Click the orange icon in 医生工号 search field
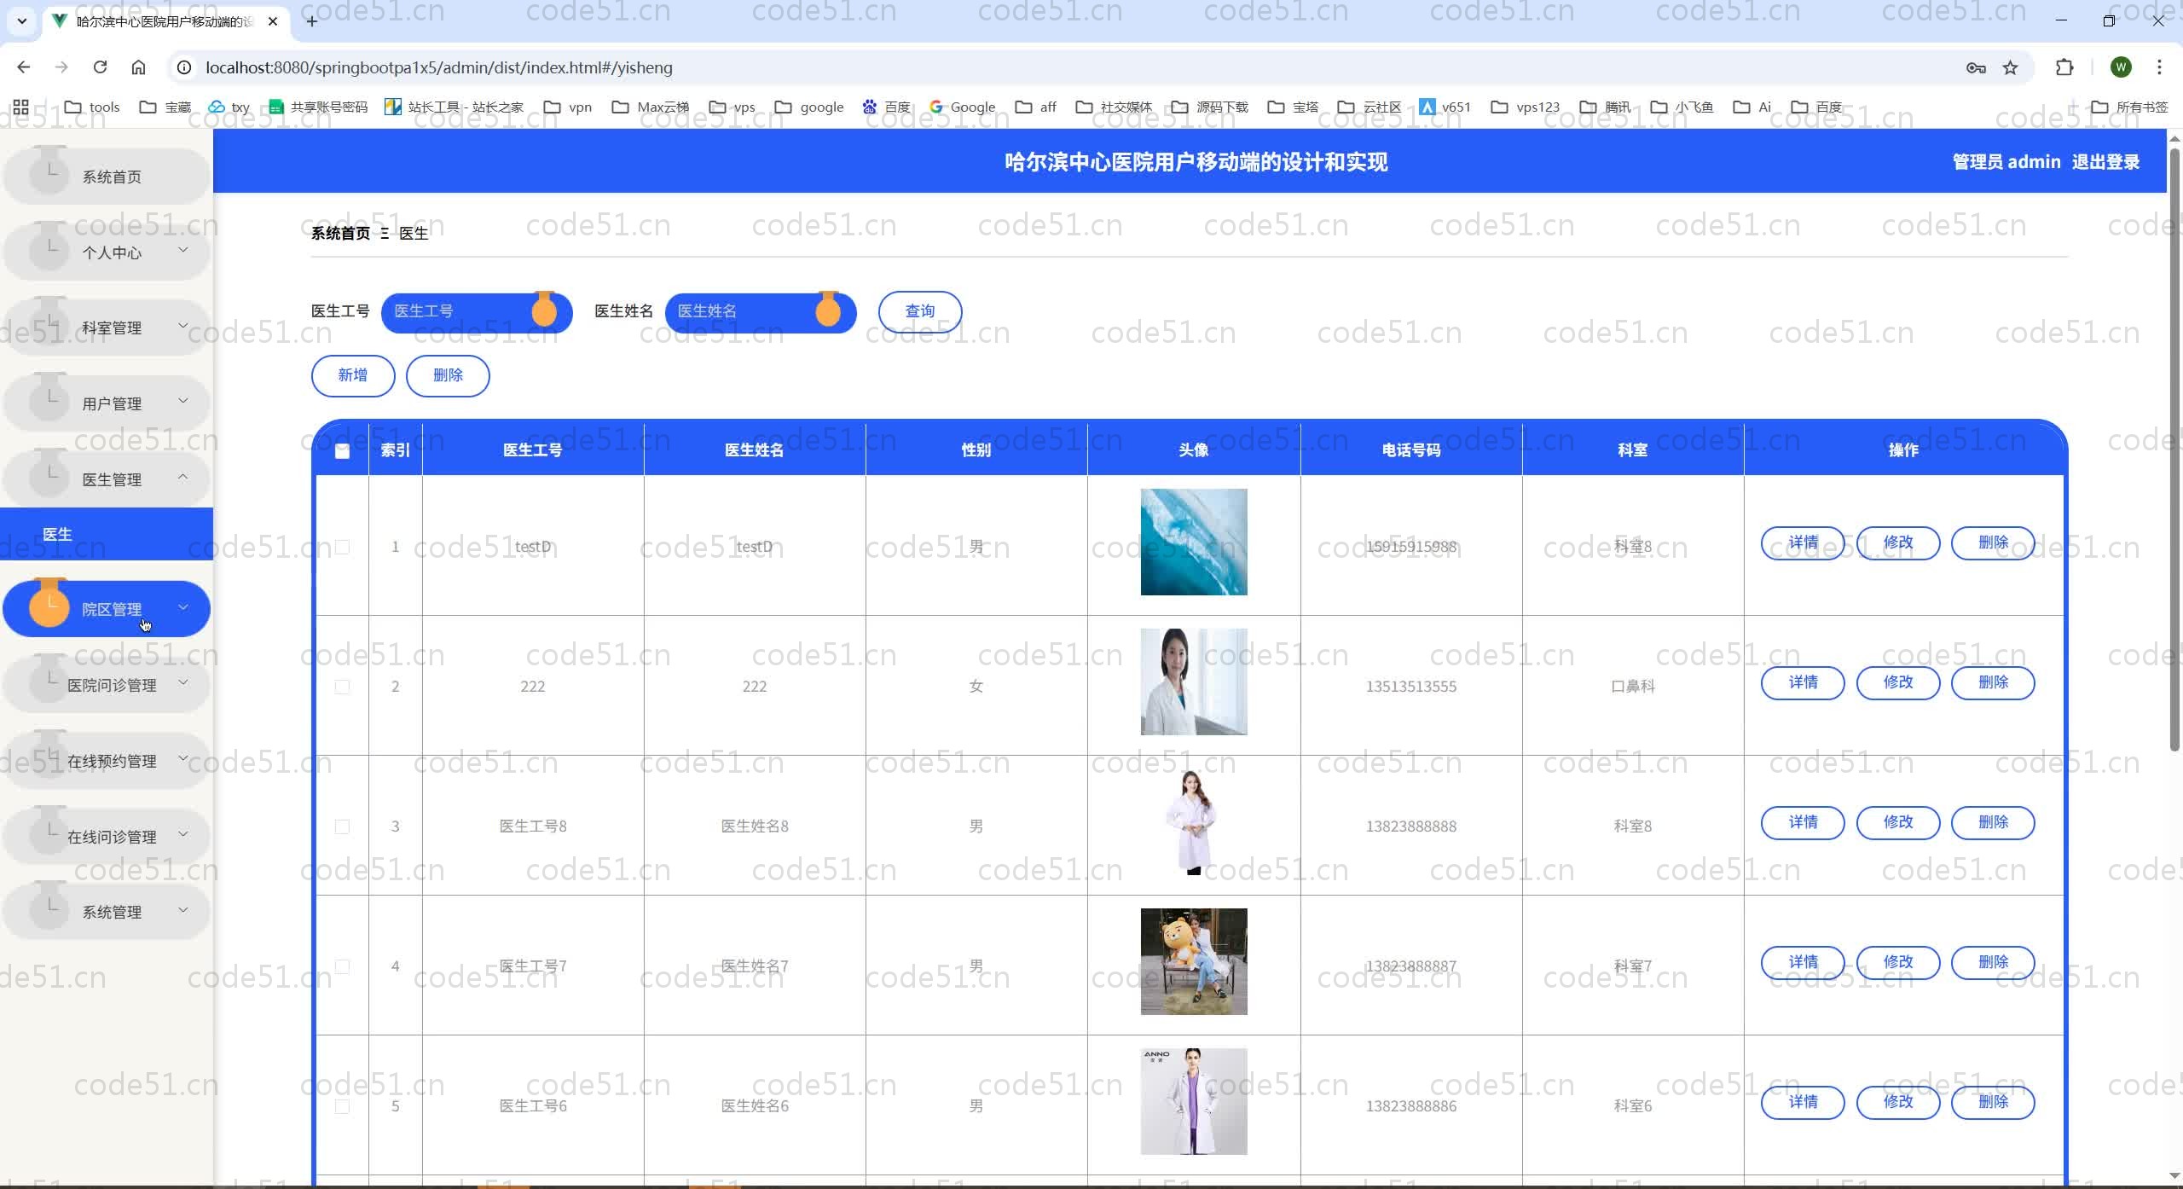This screenshot has height=1189, width=2183. pos(544,311)
